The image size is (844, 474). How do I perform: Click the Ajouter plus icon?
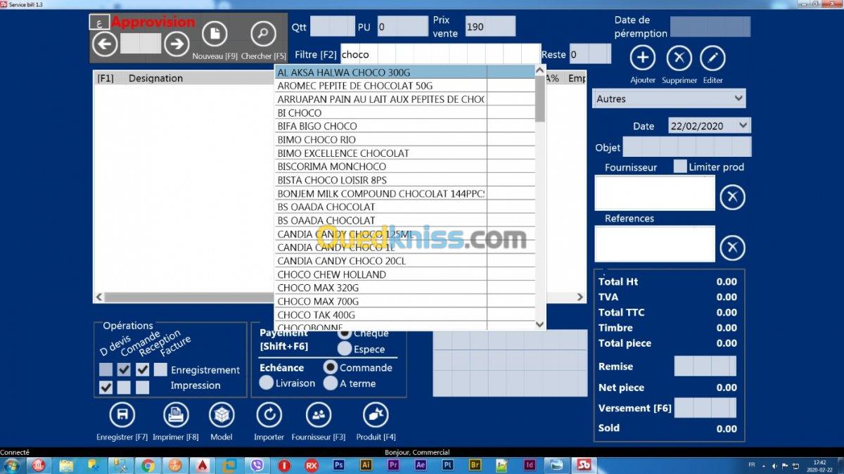click(x=642, y=58)
